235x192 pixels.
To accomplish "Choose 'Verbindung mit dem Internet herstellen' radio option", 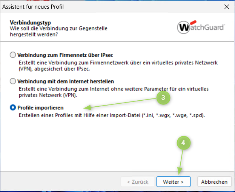I will (13, 81).
